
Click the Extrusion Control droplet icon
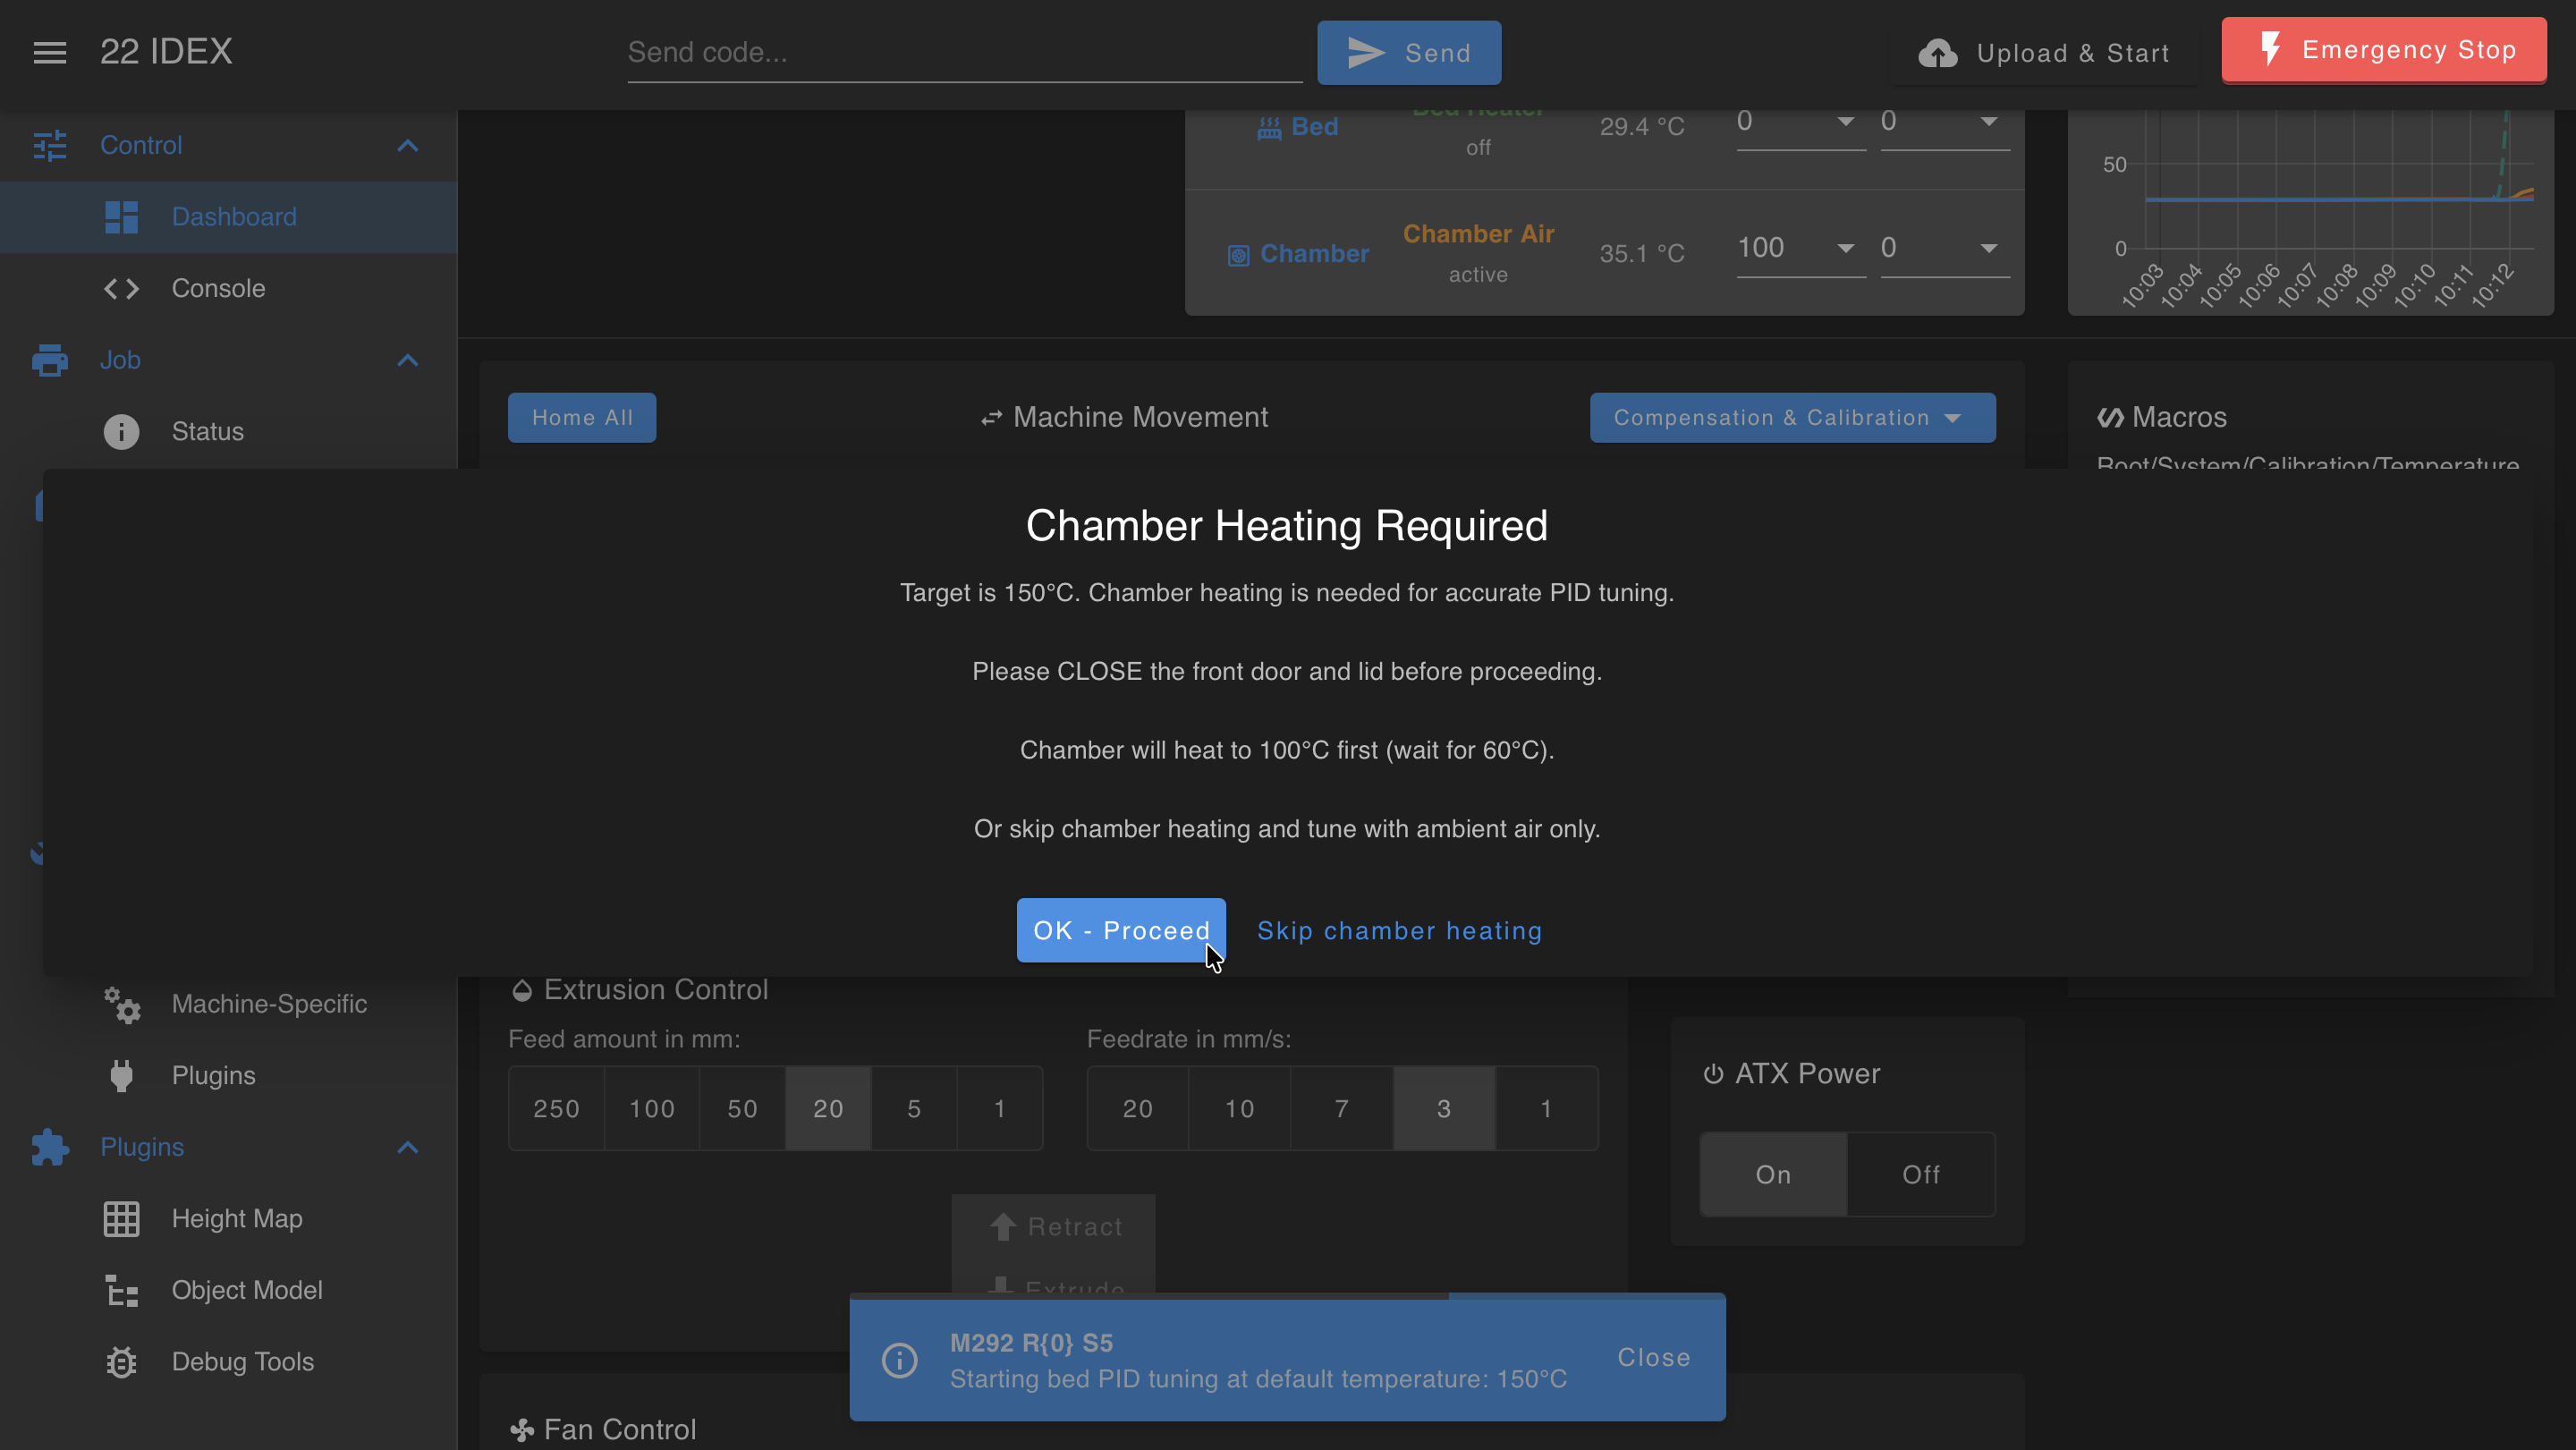tap(521, 990)
